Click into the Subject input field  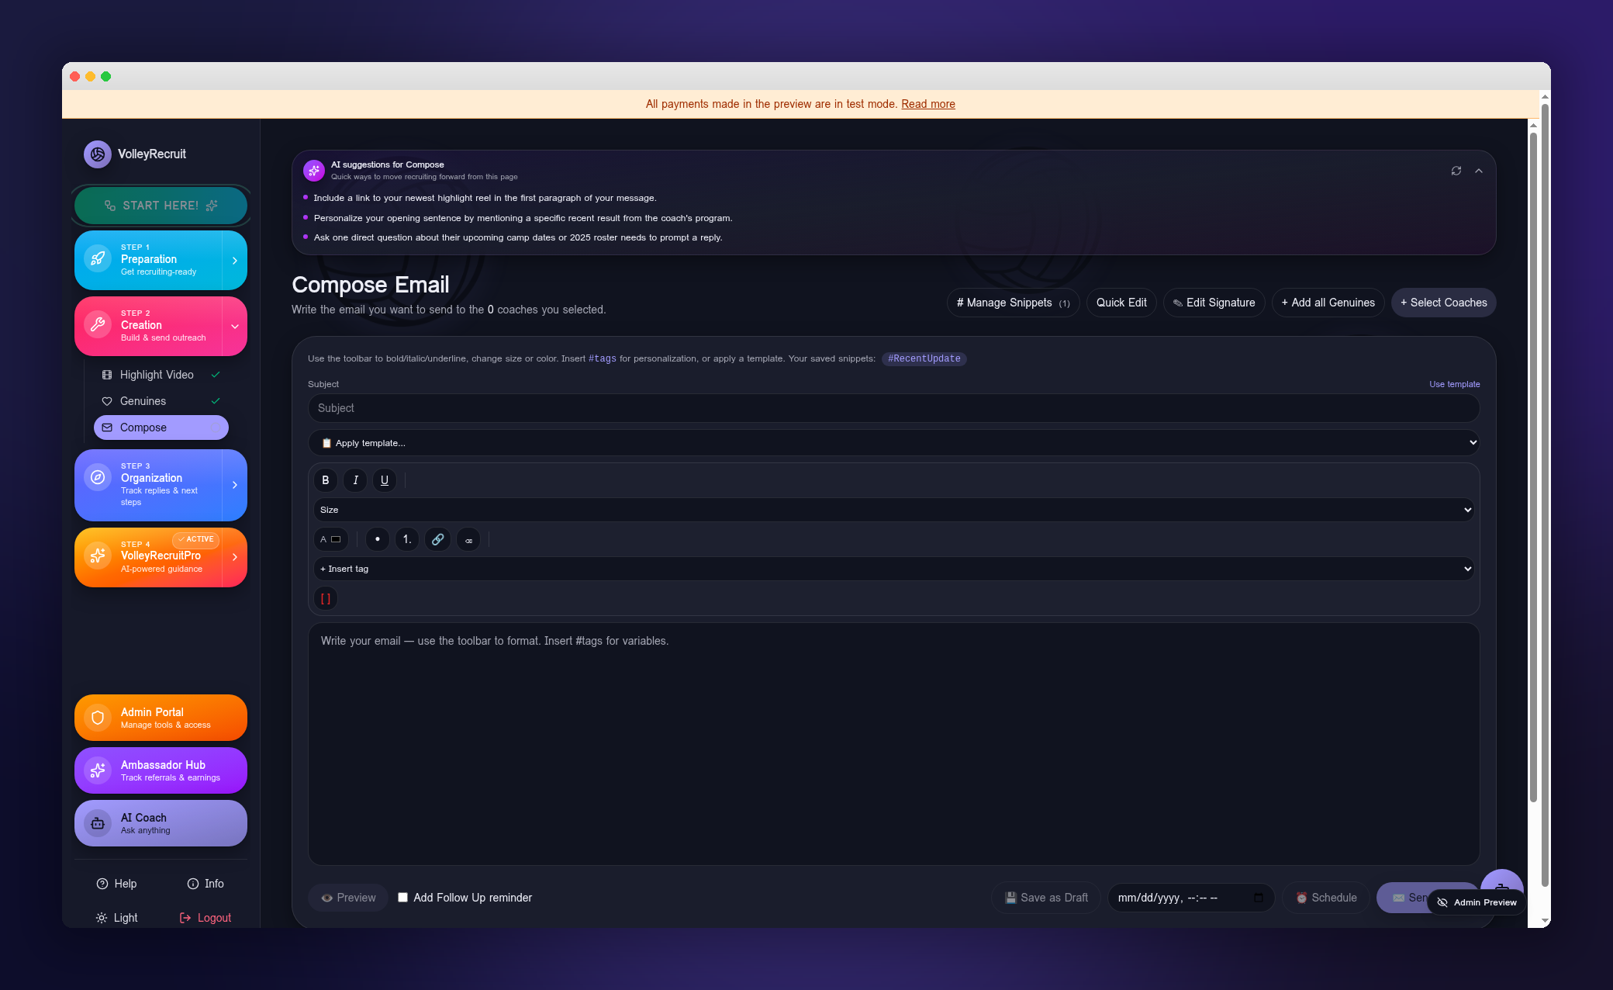point(894,408)
